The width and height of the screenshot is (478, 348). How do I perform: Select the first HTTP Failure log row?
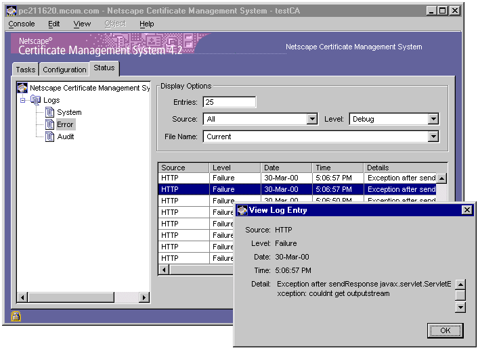pyautogui.click(x=297, y=178)
